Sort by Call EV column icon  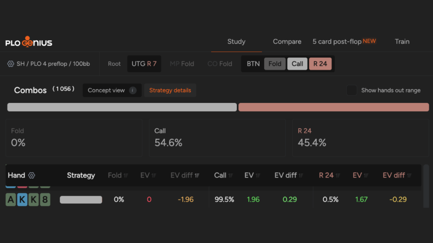pos(258,175)
